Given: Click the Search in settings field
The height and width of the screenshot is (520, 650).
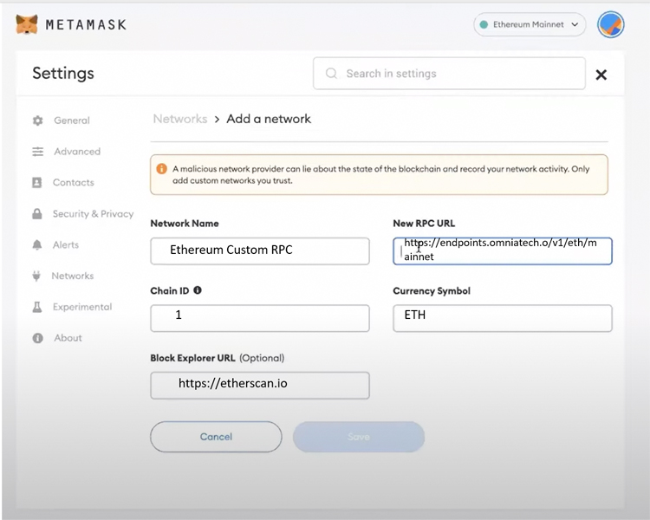Looking at the screenshot, I should pyautogui.click(x=449, y=74).
